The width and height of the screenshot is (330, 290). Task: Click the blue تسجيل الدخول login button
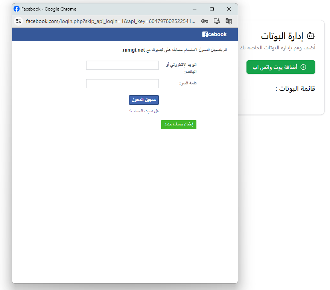[144, 100]
